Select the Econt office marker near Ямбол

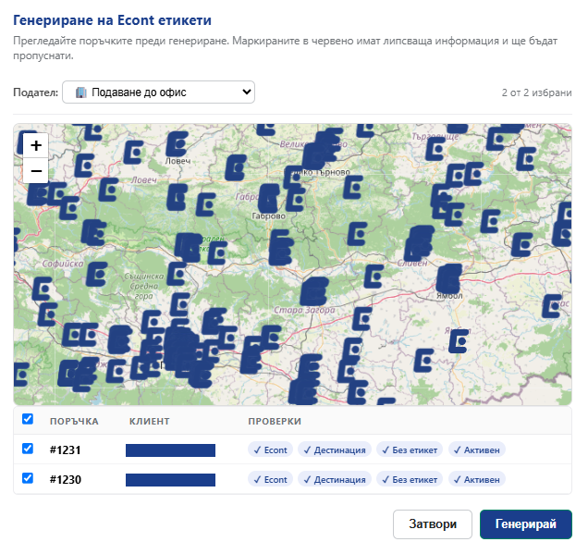pos(449,278)
